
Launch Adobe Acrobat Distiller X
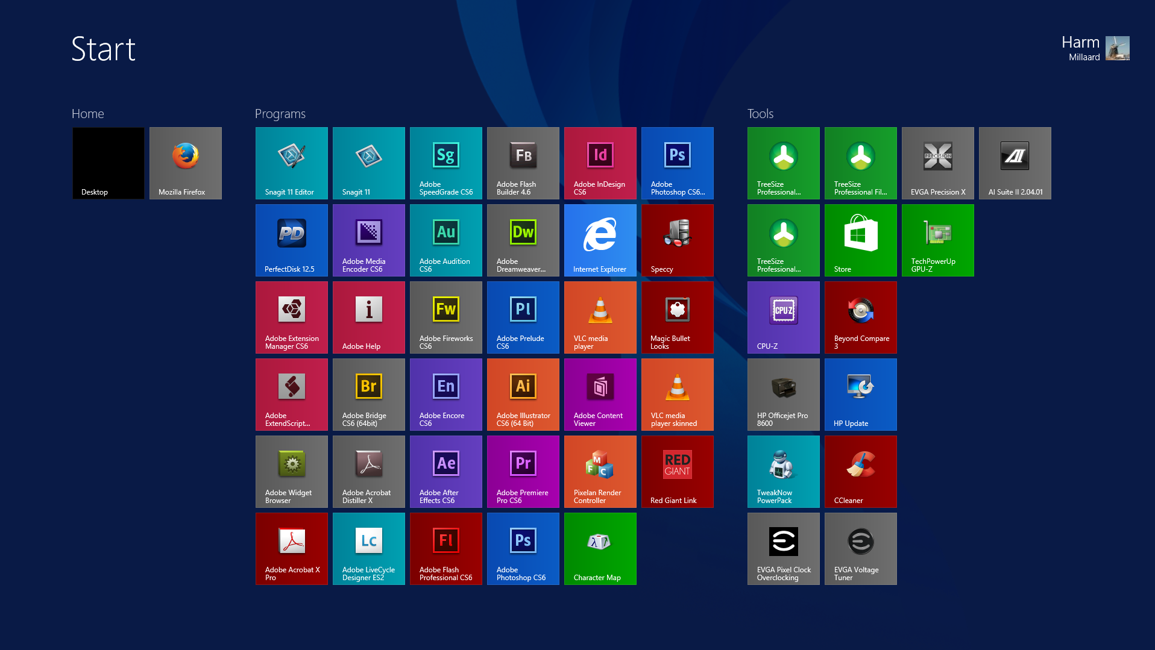369,472
